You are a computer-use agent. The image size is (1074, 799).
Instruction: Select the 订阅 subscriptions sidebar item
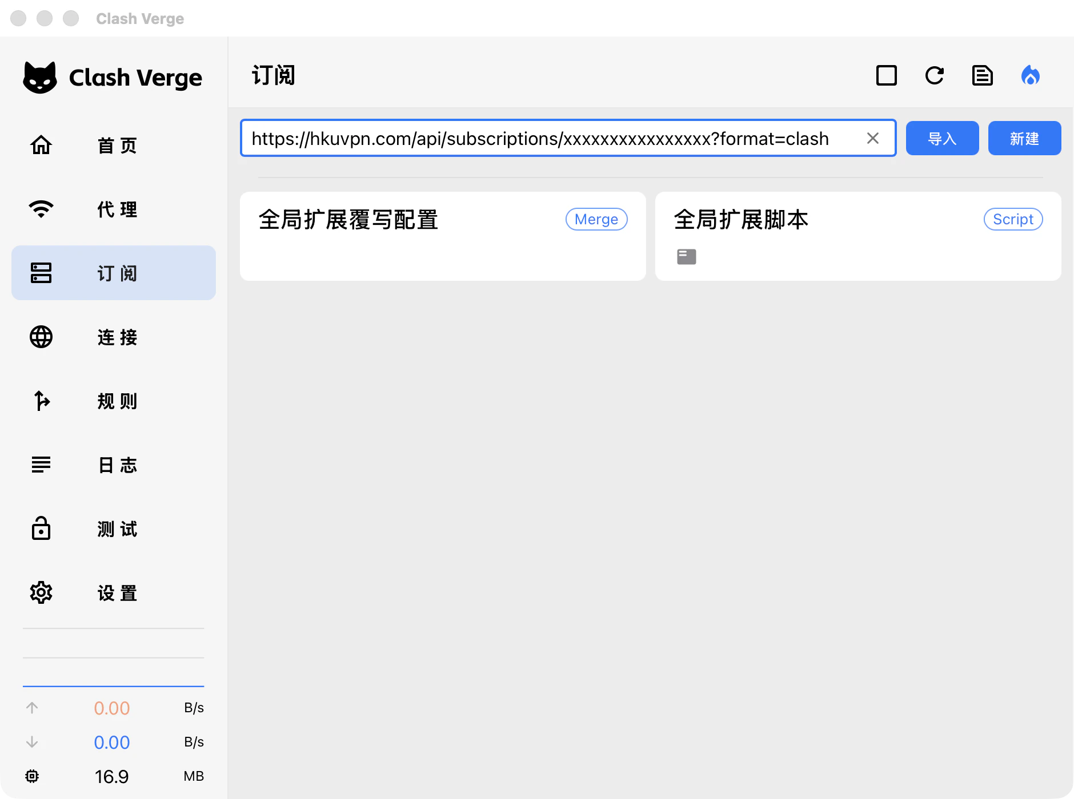click(114, 273)
